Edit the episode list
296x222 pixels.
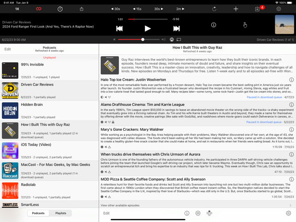[x=106, y=213]
